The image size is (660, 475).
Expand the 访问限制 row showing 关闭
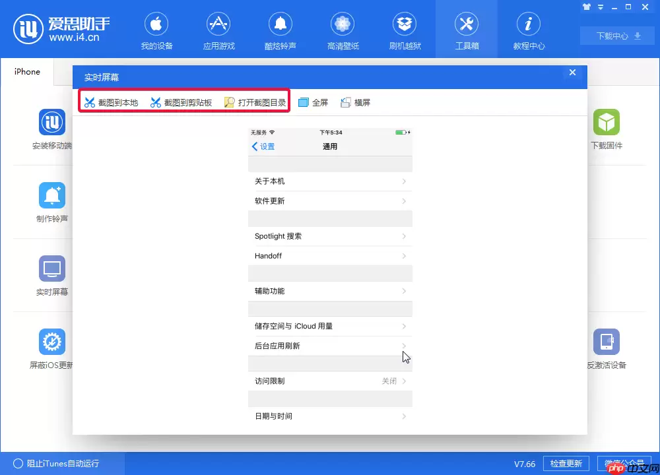click(x=330, y=381)
